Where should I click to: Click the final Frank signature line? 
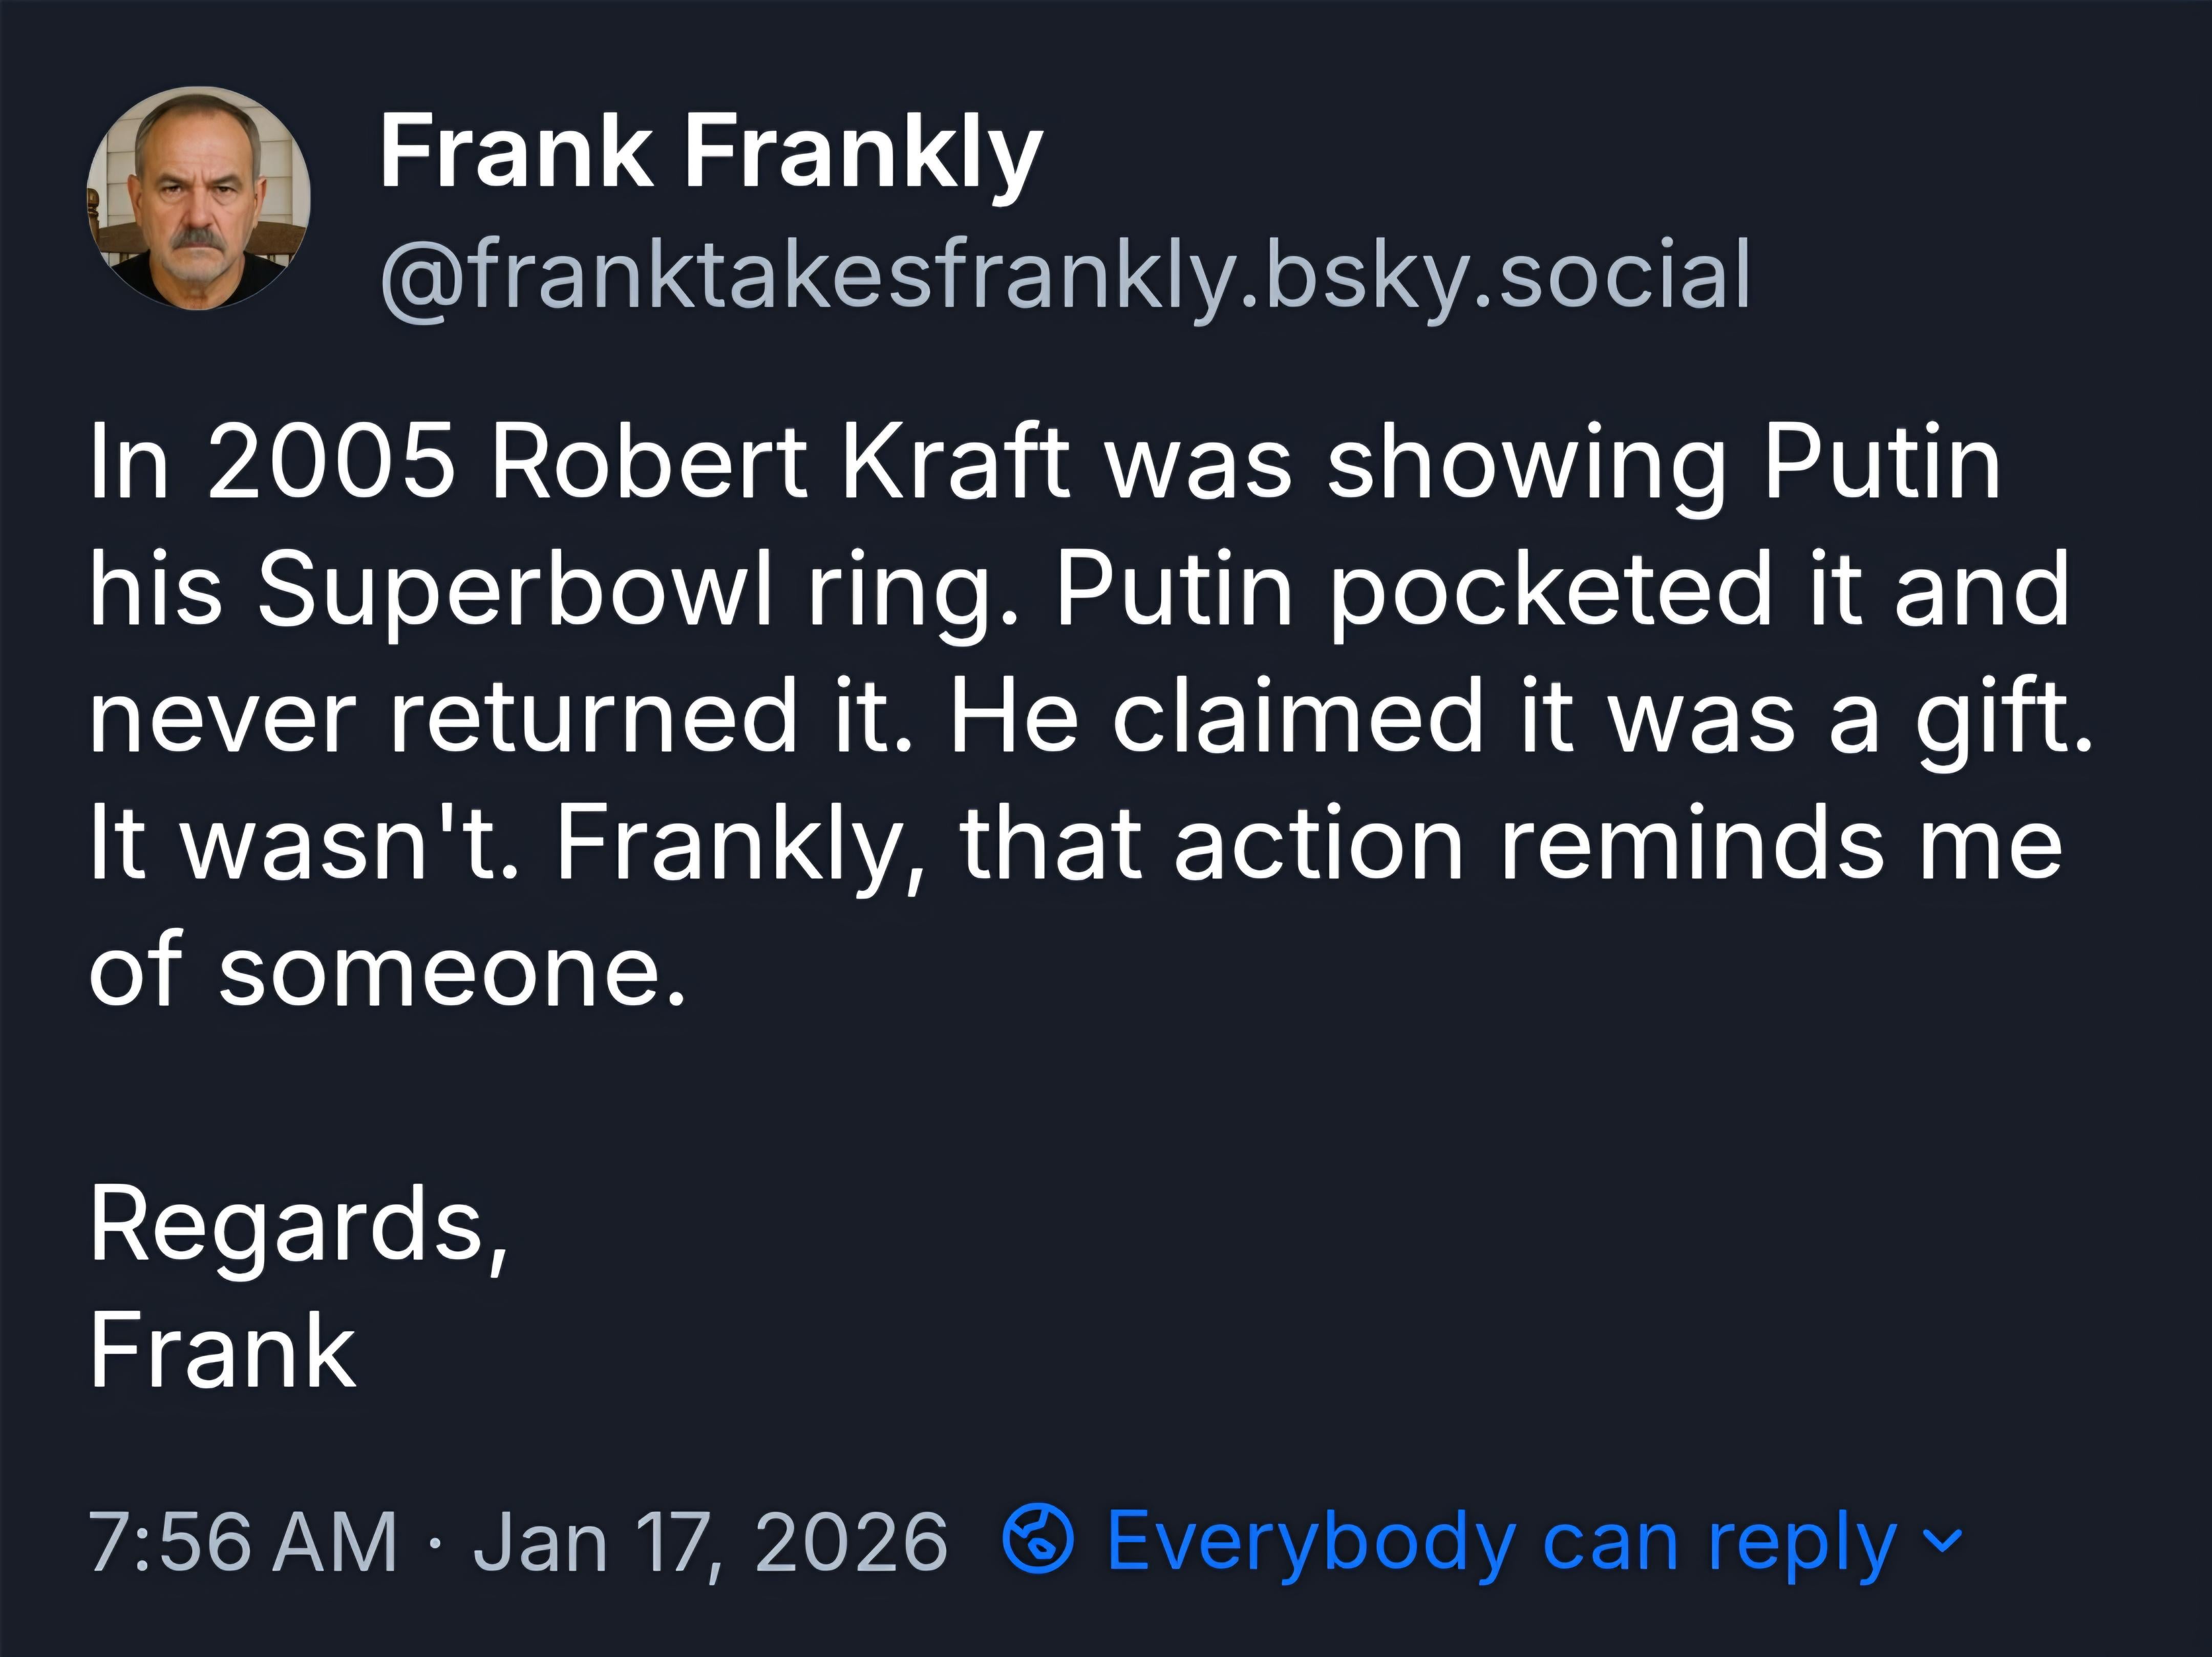click(222, 1351)
